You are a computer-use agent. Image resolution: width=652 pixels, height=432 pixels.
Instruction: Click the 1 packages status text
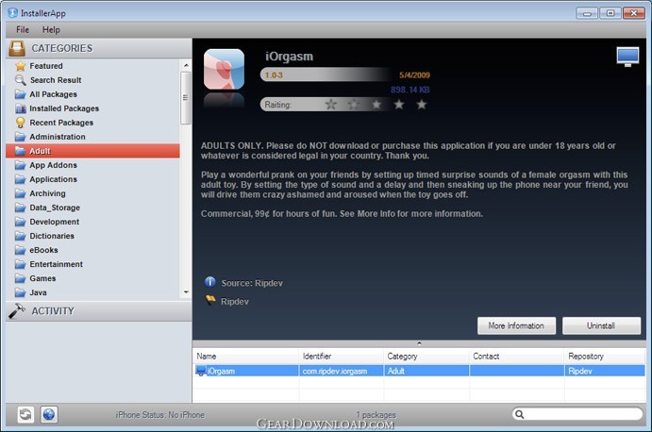tap(376, 414)
